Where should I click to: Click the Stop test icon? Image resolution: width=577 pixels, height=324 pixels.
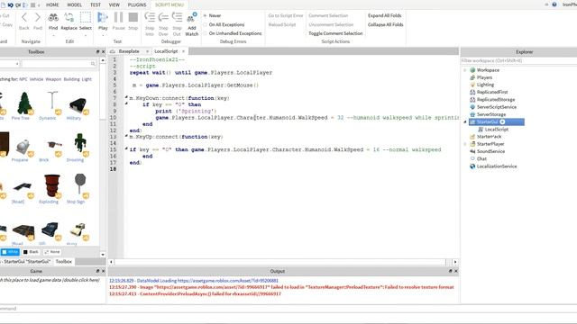(133, 17)
